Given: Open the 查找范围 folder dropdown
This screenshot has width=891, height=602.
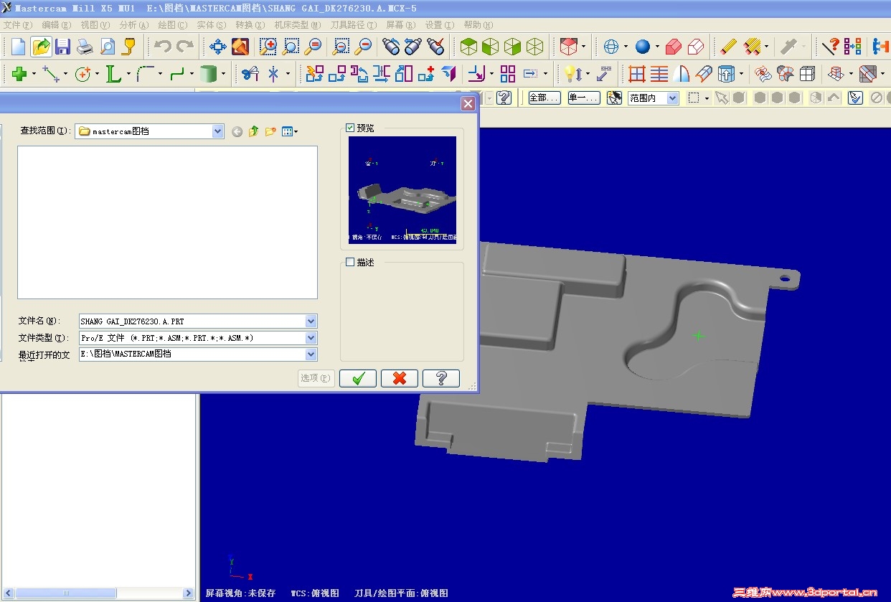Looking at the screenshot, I should [x=218, y=131].
